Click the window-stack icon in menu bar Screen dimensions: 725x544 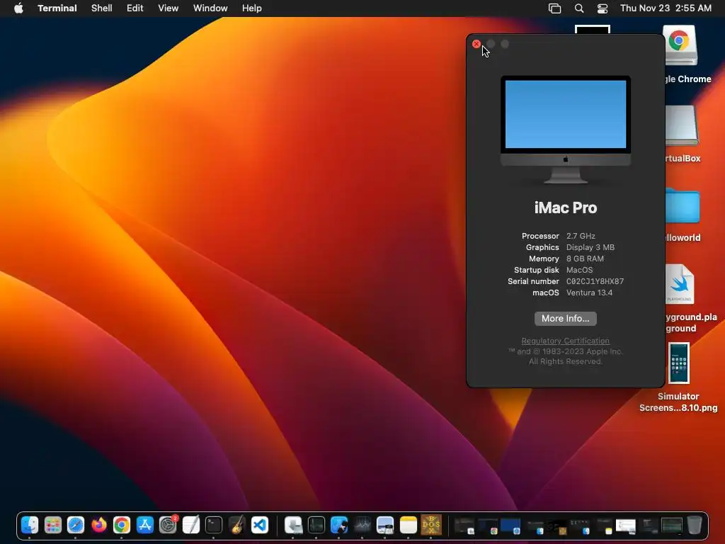click(555, 8)
